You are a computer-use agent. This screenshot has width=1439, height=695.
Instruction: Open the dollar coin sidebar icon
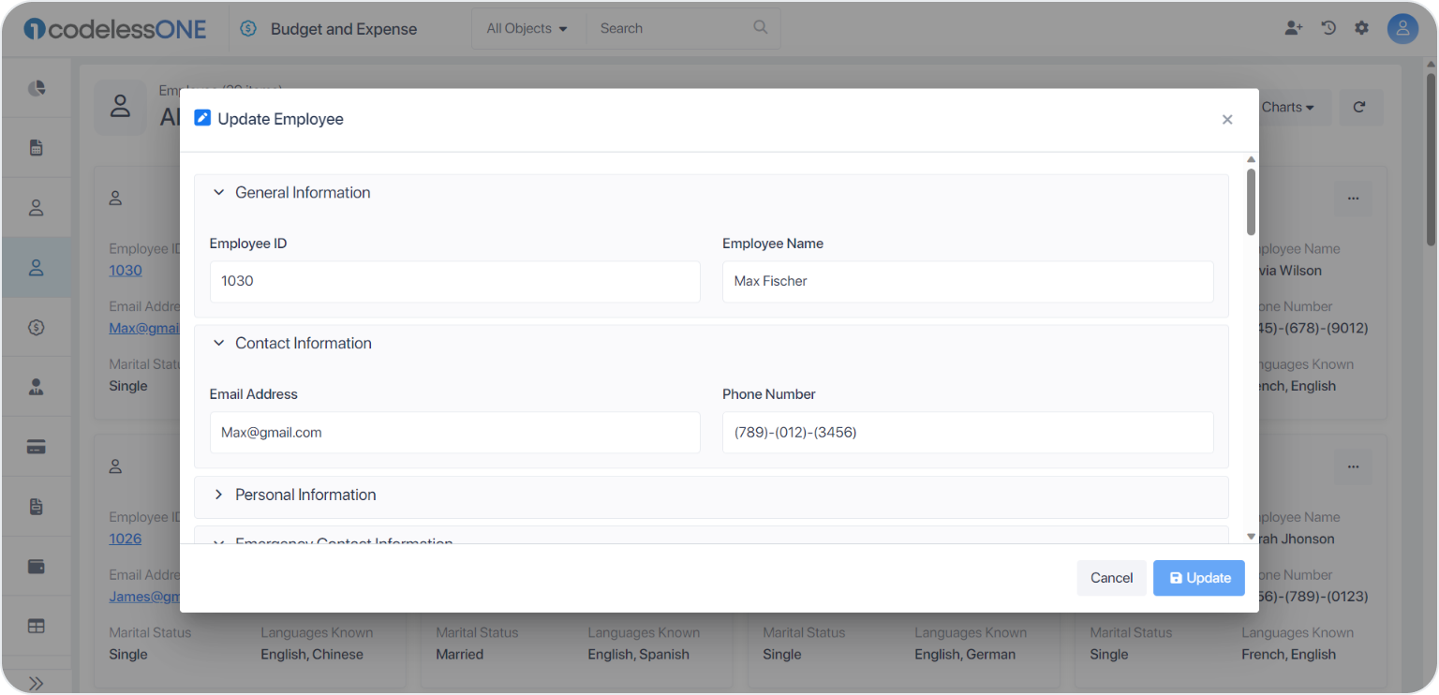click(37, 327)
